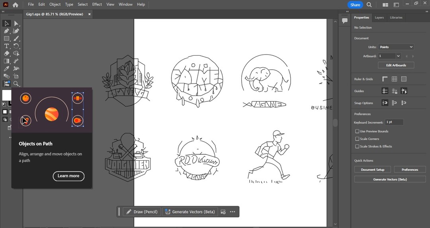Select the Blend tool

pos(7,76)
